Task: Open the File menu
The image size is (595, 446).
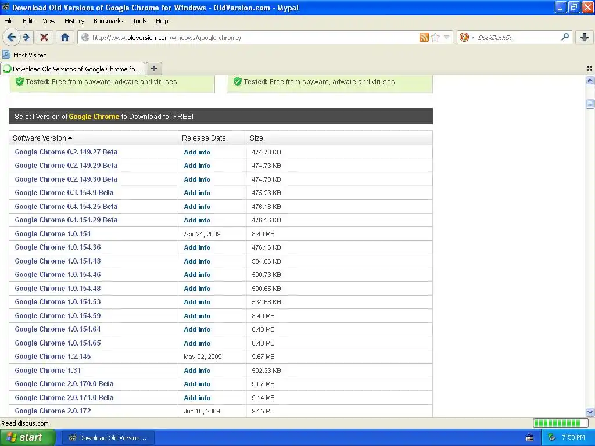Action: point(9,21)
